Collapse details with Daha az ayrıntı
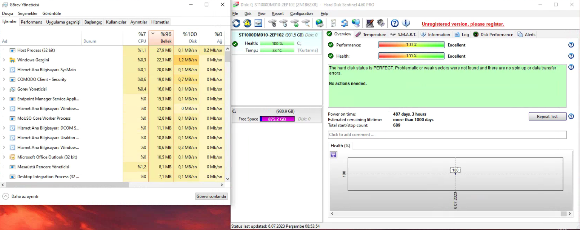This screenshot has height=230, width=580. click(x=20, y=196)
